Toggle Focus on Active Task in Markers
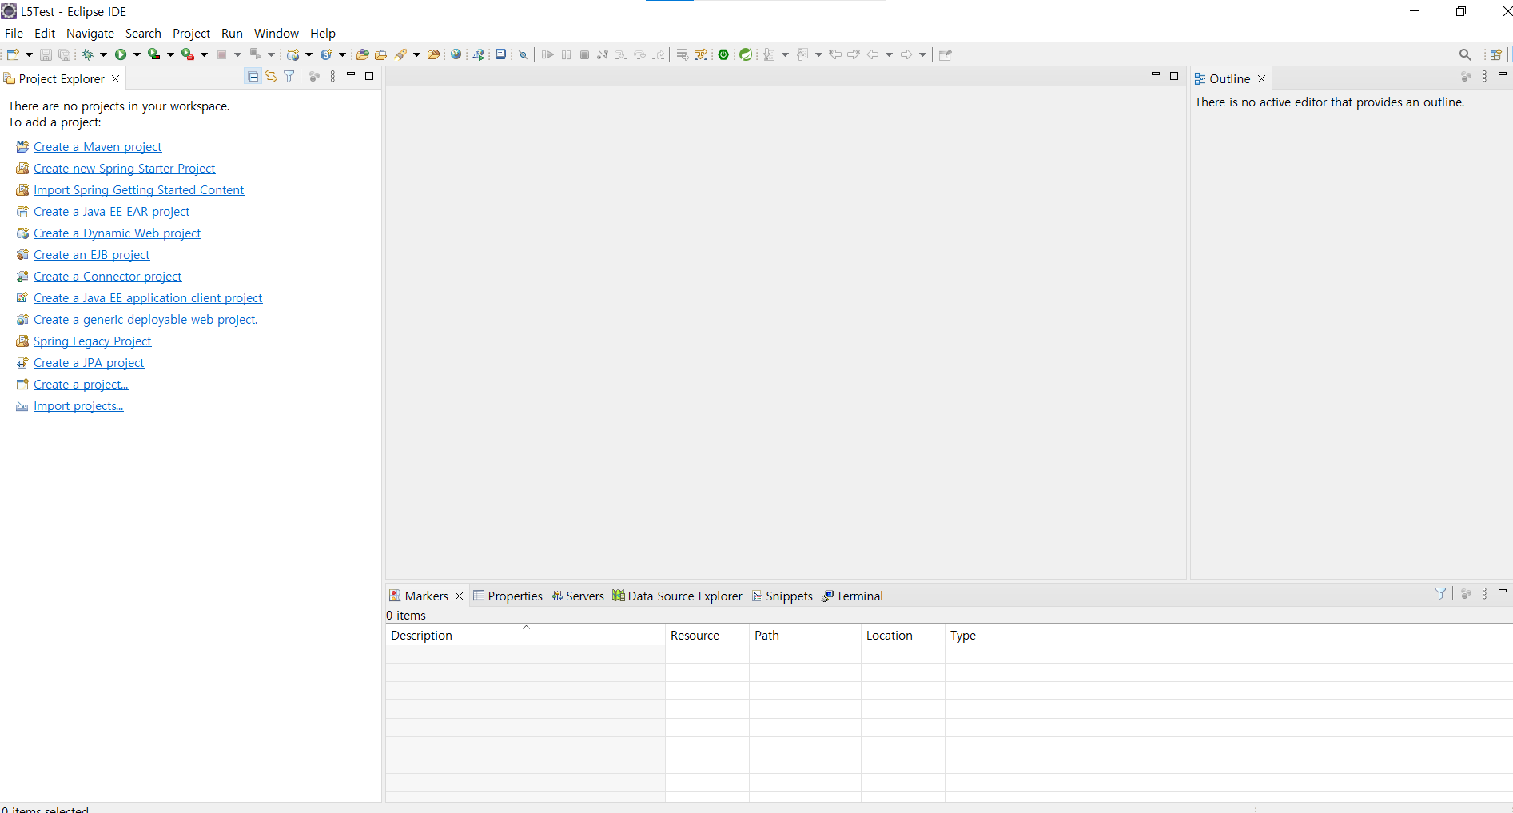This screenshot has width=1513, height=813. pyautogui.click(x=1466, y=593)
